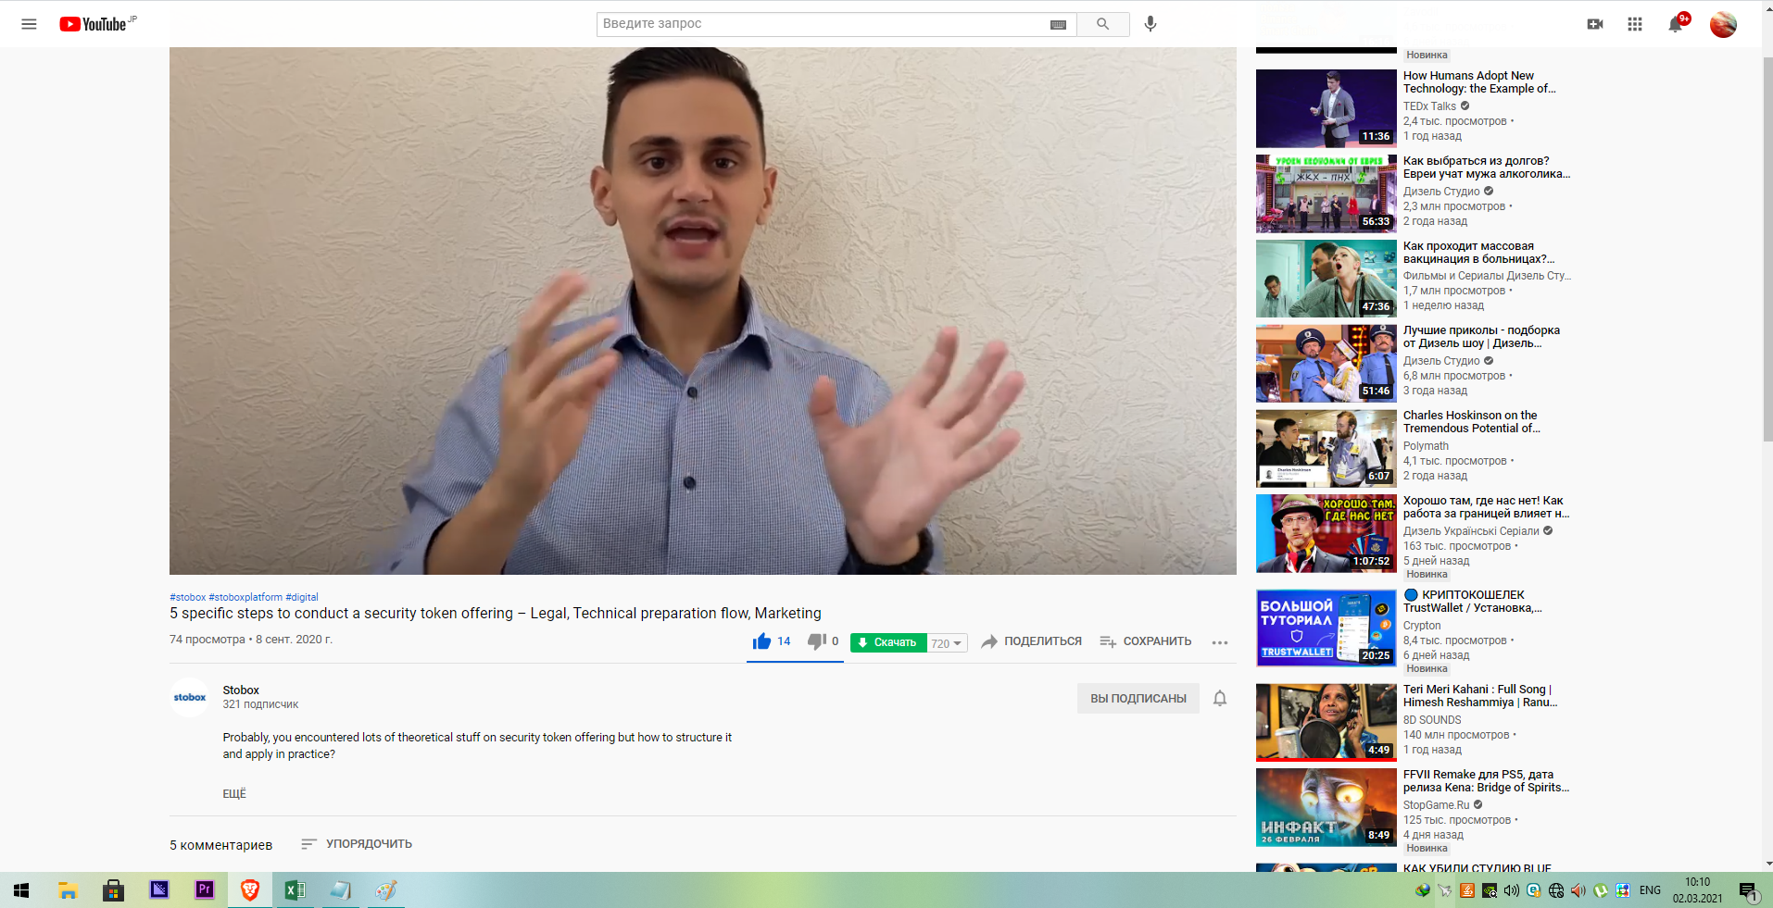Toggle the ВЫ ПОДПИСАНЫ subscription button
Screen dimensions: 1773x908
[1138, 699]
